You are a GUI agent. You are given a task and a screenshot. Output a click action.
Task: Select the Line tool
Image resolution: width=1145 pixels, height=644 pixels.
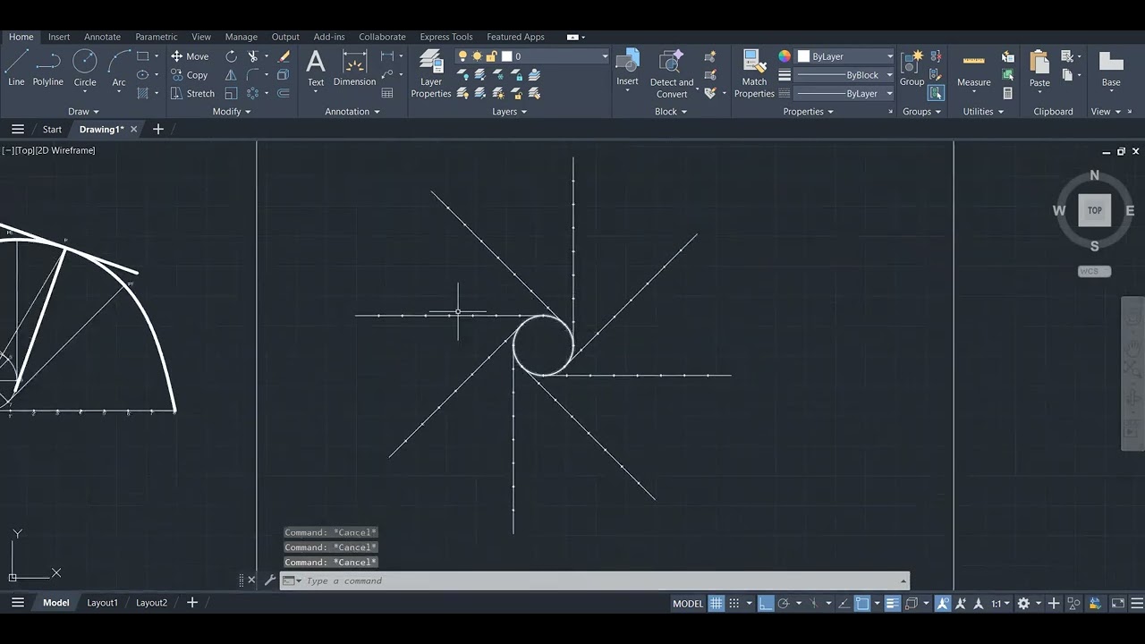16,68
